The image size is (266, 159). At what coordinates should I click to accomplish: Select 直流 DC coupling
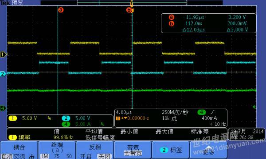7,156
